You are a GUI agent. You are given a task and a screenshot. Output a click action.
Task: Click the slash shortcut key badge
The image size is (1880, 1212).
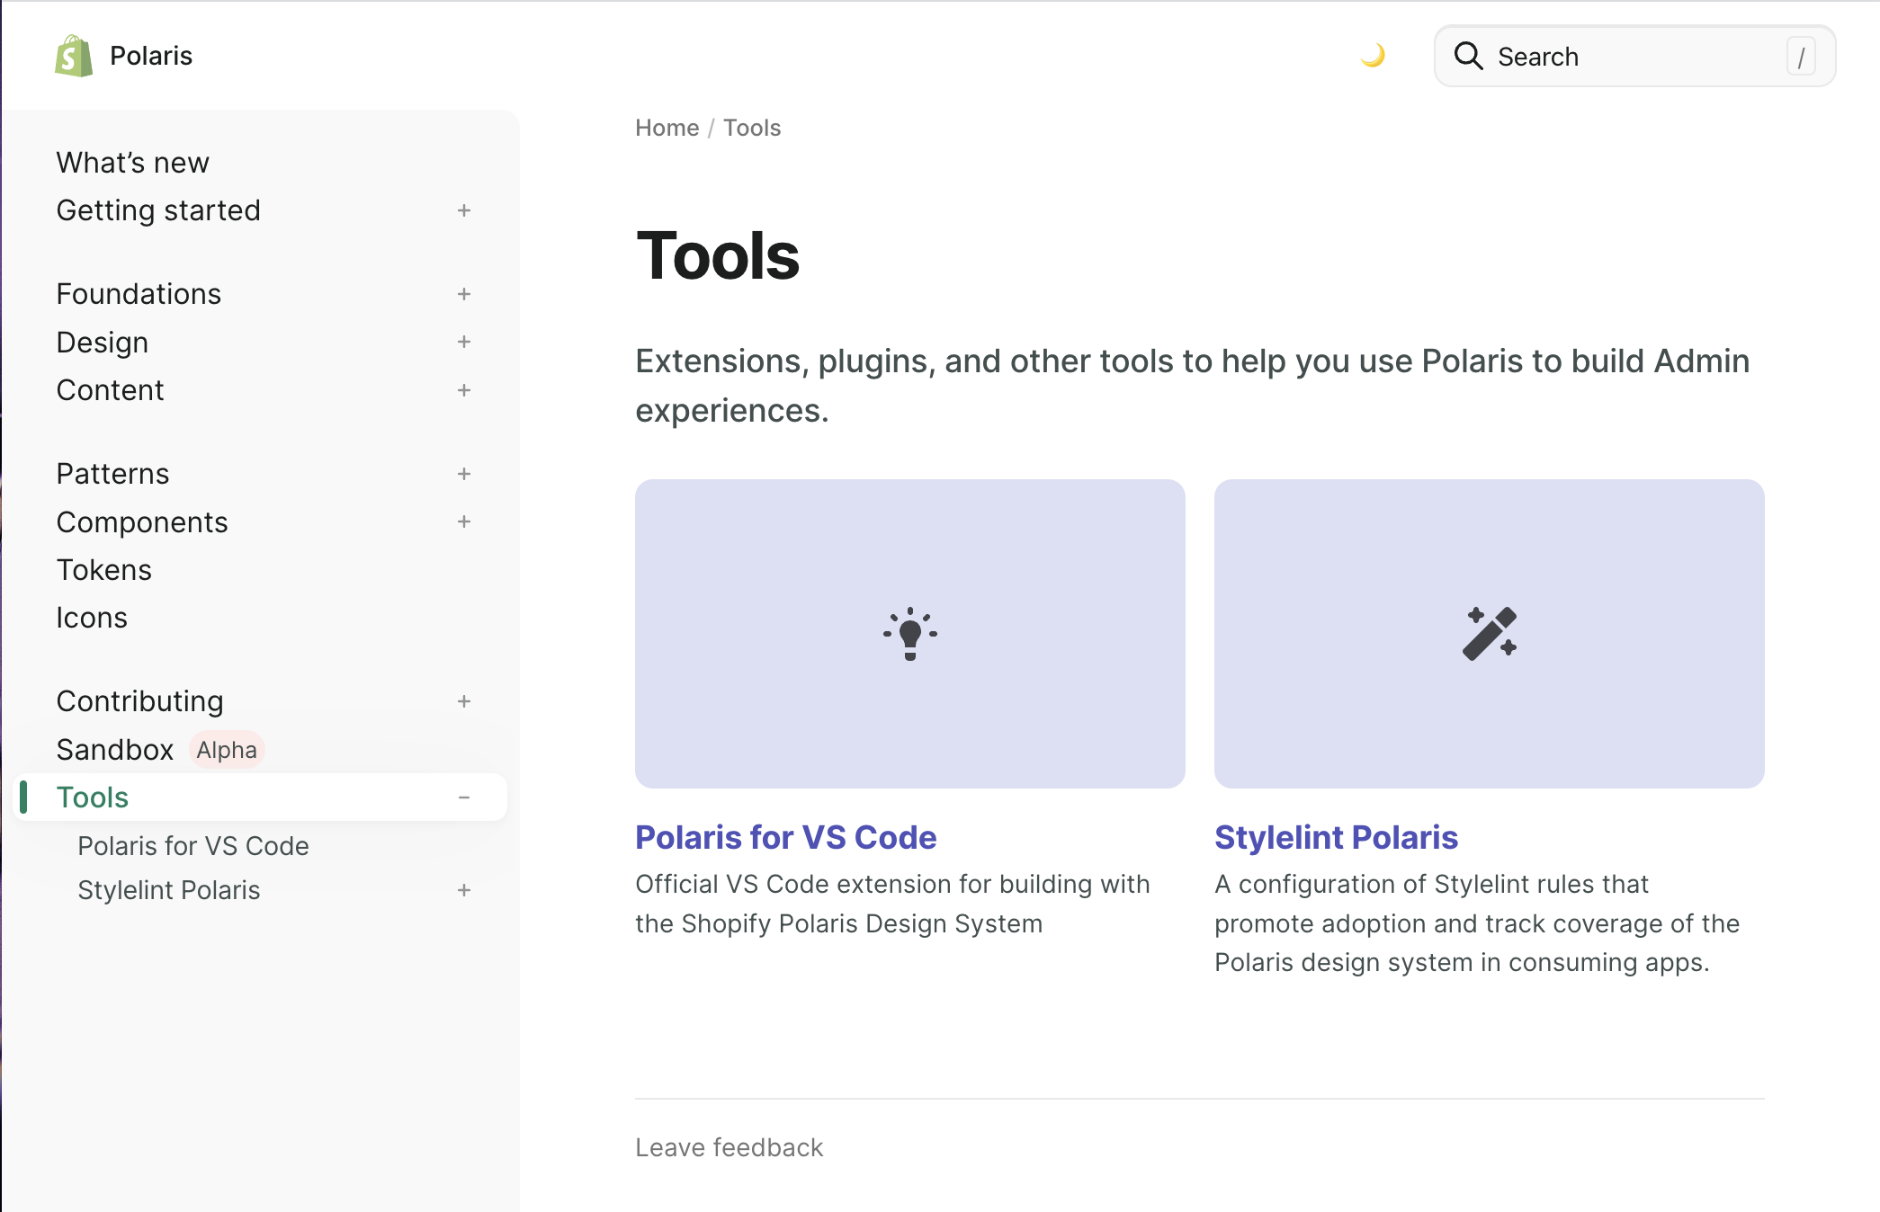tap(1800, 58)
